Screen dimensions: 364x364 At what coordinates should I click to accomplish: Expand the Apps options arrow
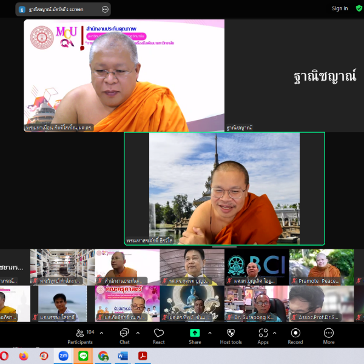click(x=275, y=333)
